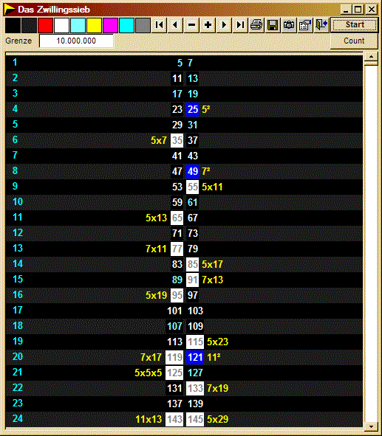Click the plus increase icon
Viewport: 382px width, 436px height.
click(x=208, y=25)
